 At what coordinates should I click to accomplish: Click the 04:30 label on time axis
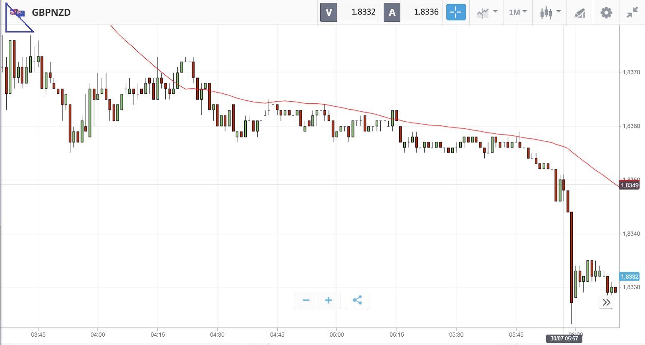point(217,335)
